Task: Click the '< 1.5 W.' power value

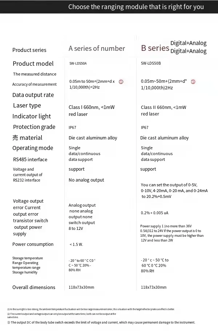Action: point(76,244)
